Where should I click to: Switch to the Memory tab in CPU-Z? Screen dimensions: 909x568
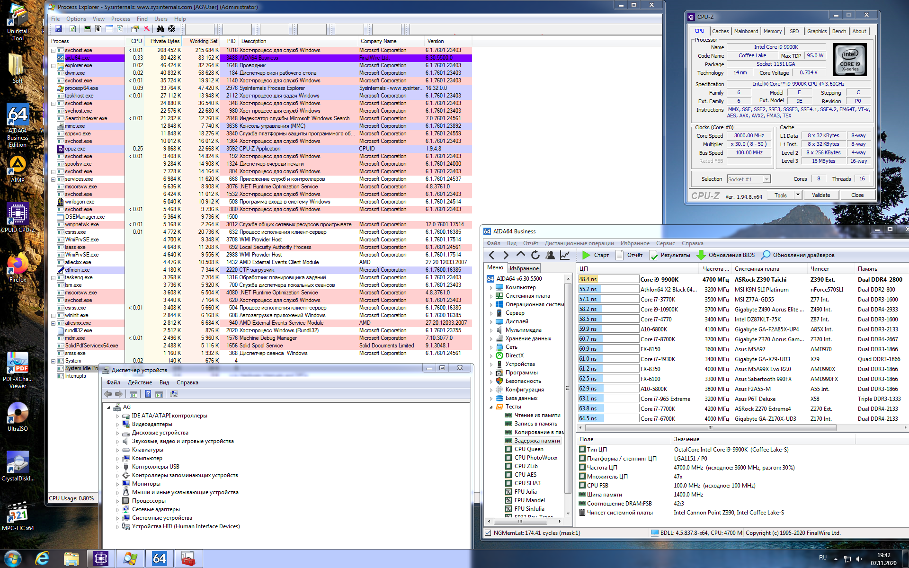(x=772, y=31)
